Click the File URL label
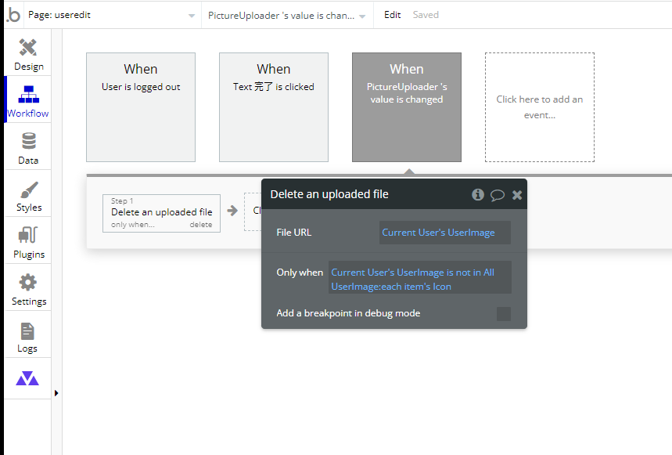Image resolution: width=672 pixels, height=455 pixels. (294, 233)
